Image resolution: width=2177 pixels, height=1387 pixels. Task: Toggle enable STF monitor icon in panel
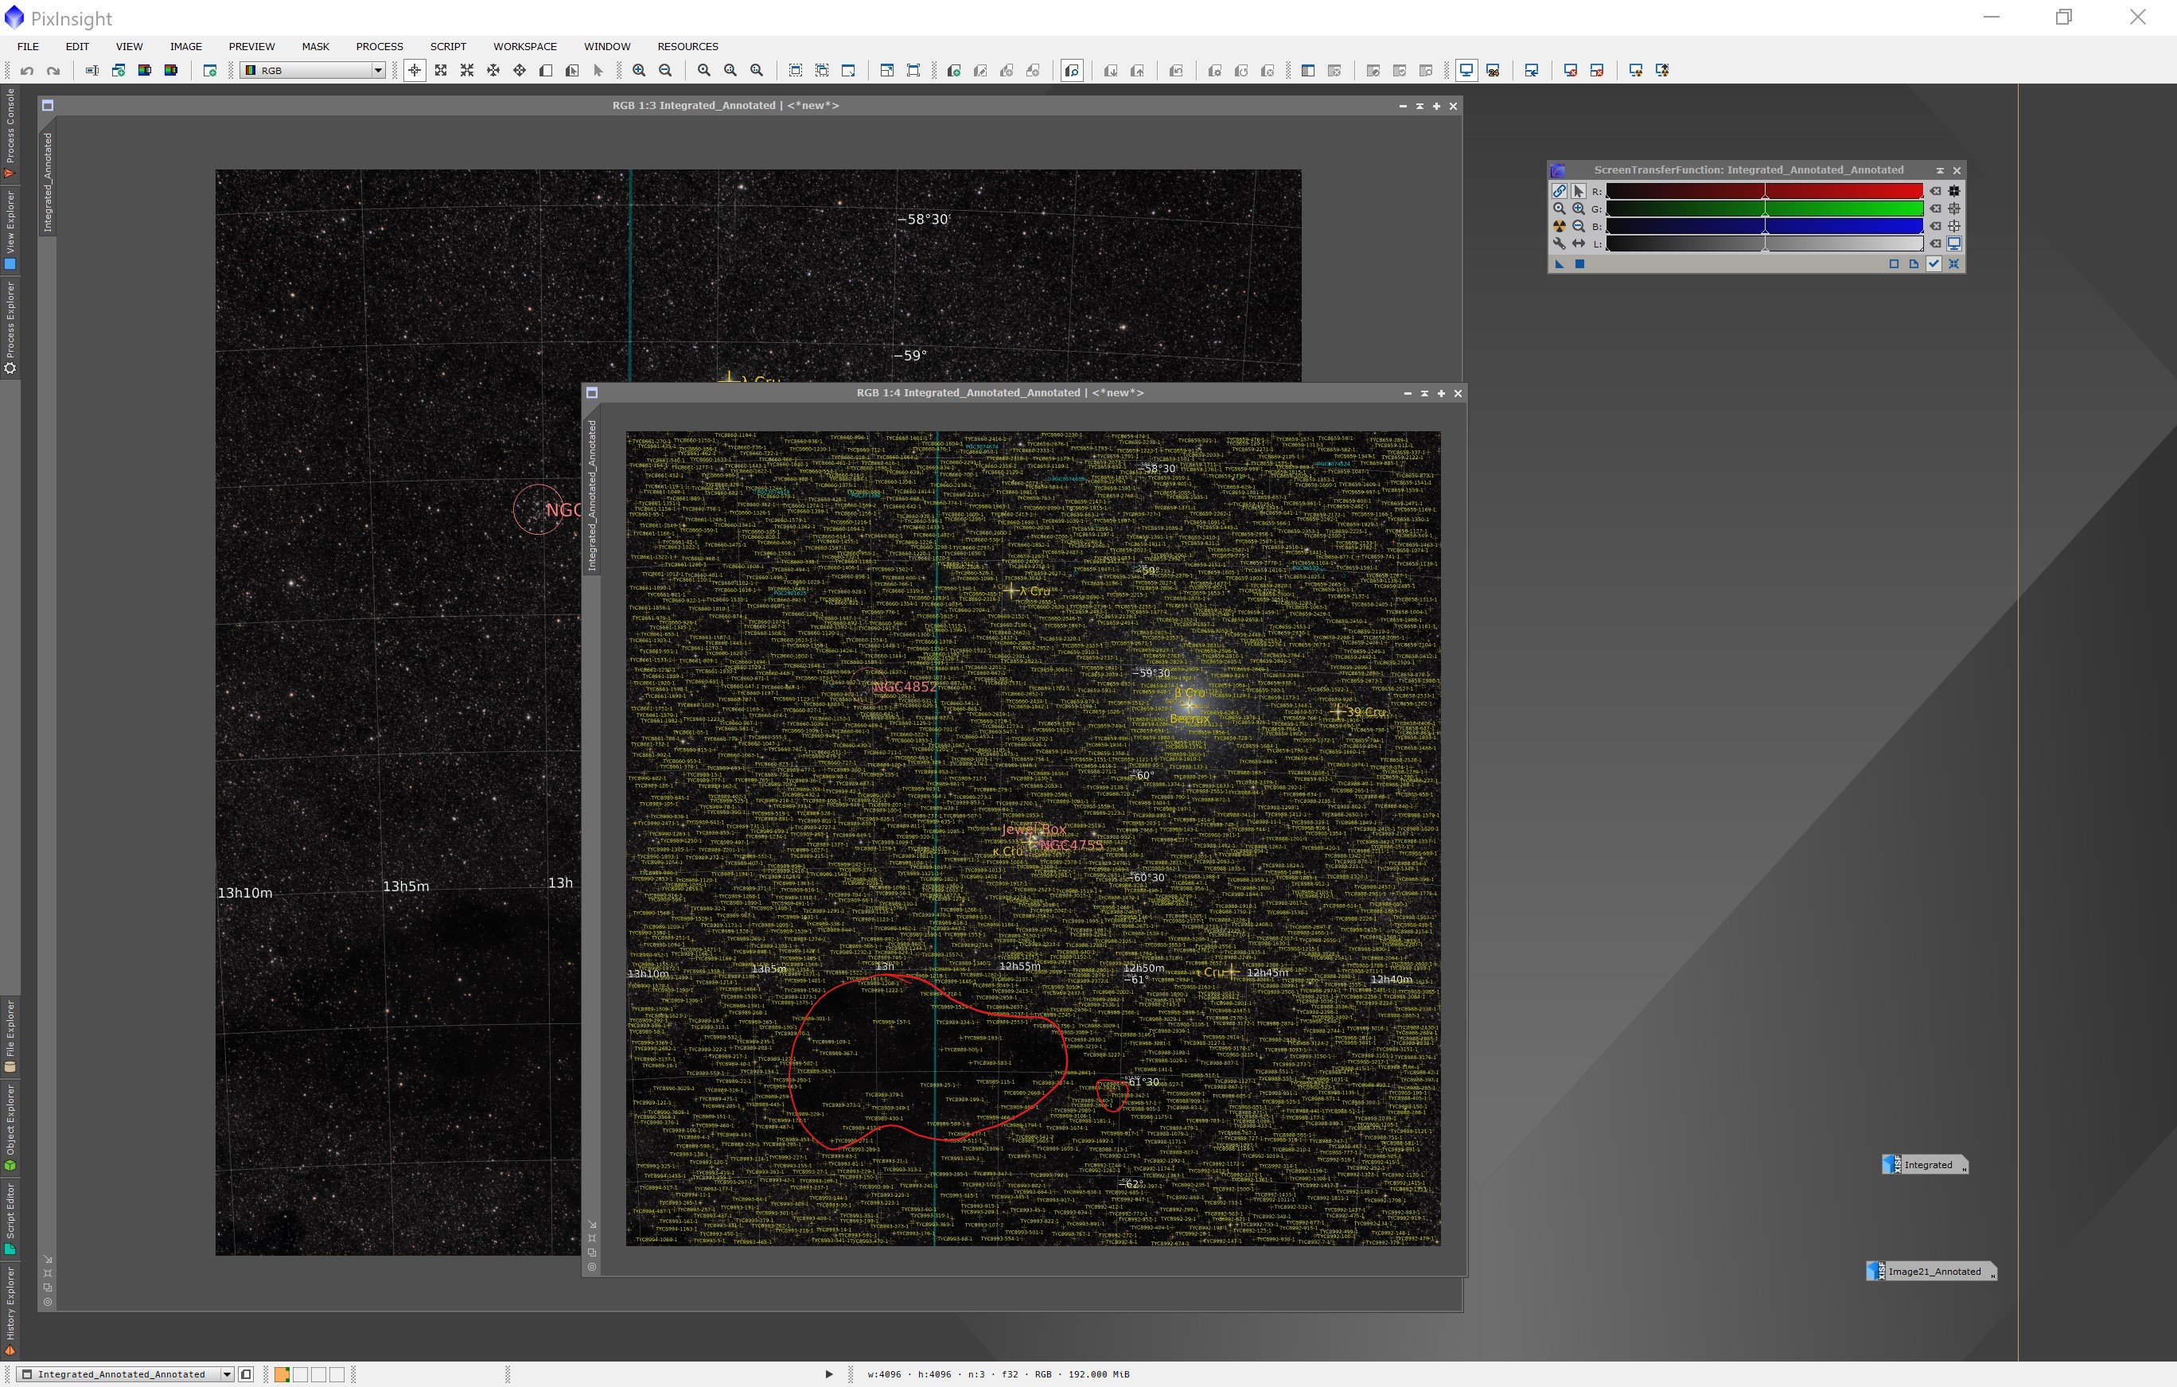1954,244
